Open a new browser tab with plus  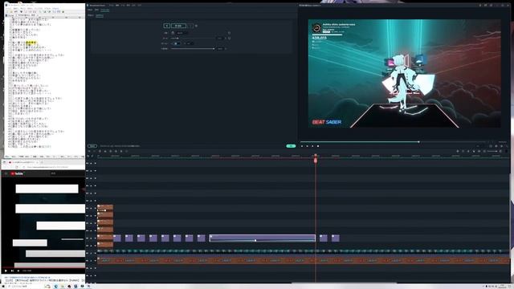42,162
